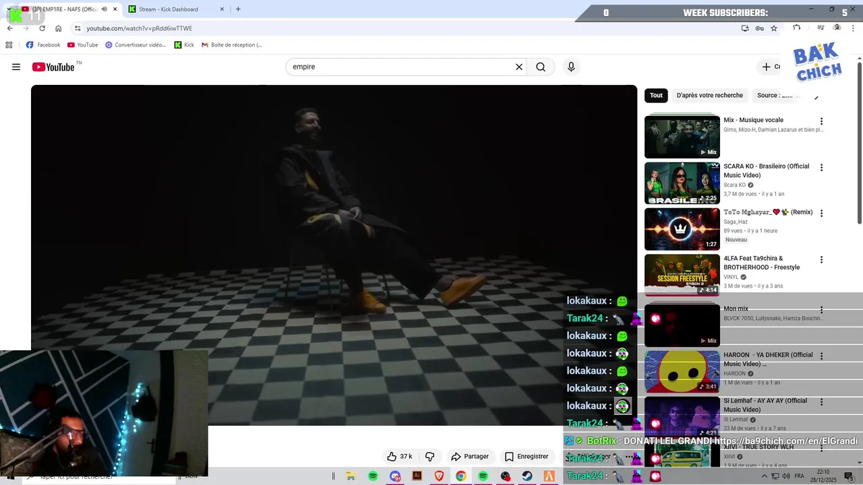Go back with browser back arrow
863x485 pixels.
click(x=9, y=28)
